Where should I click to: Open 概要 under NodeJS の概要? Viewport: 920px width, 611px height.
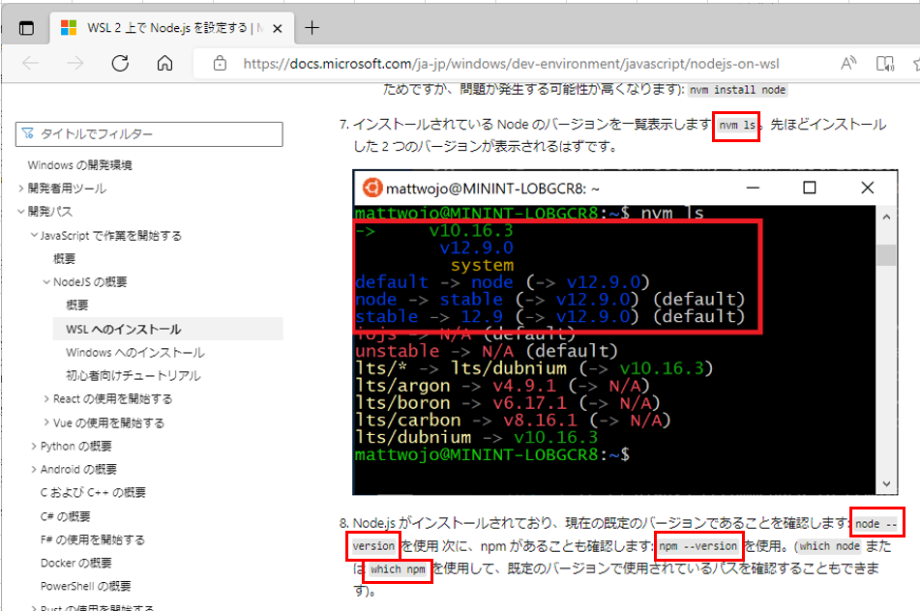(76, 305)
